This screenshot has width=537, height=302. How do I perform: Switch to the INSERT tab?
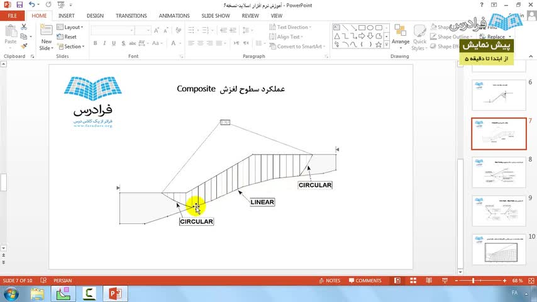point(67,16)
